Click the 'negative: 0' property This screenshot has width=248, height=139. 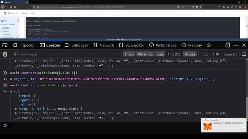tap(29, 100)
